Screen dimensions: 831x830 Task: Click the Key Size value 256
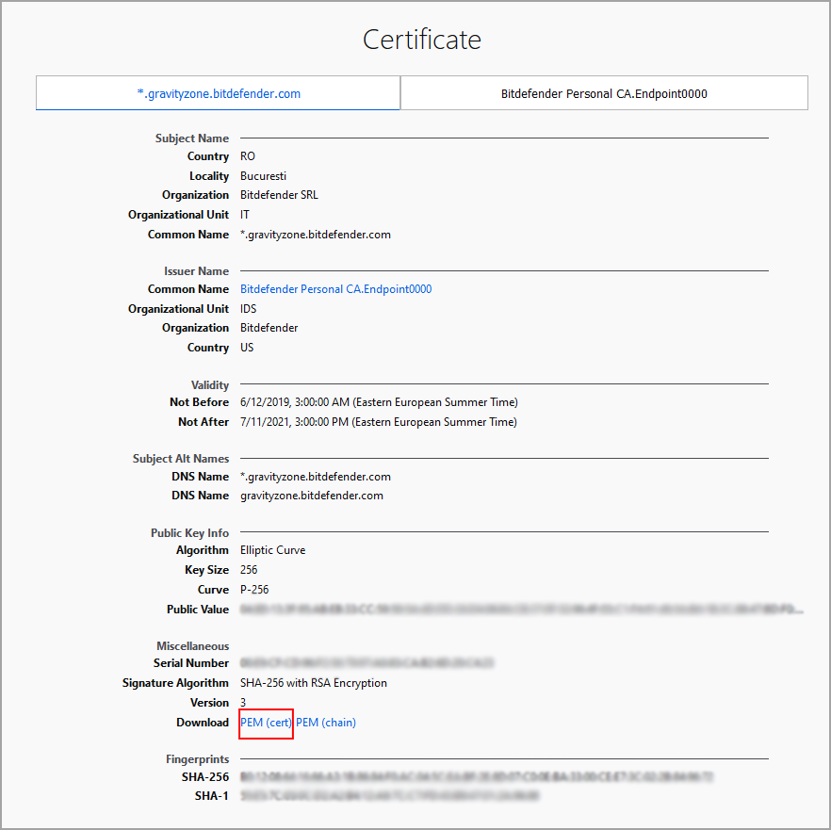click(x=249, y=570)
